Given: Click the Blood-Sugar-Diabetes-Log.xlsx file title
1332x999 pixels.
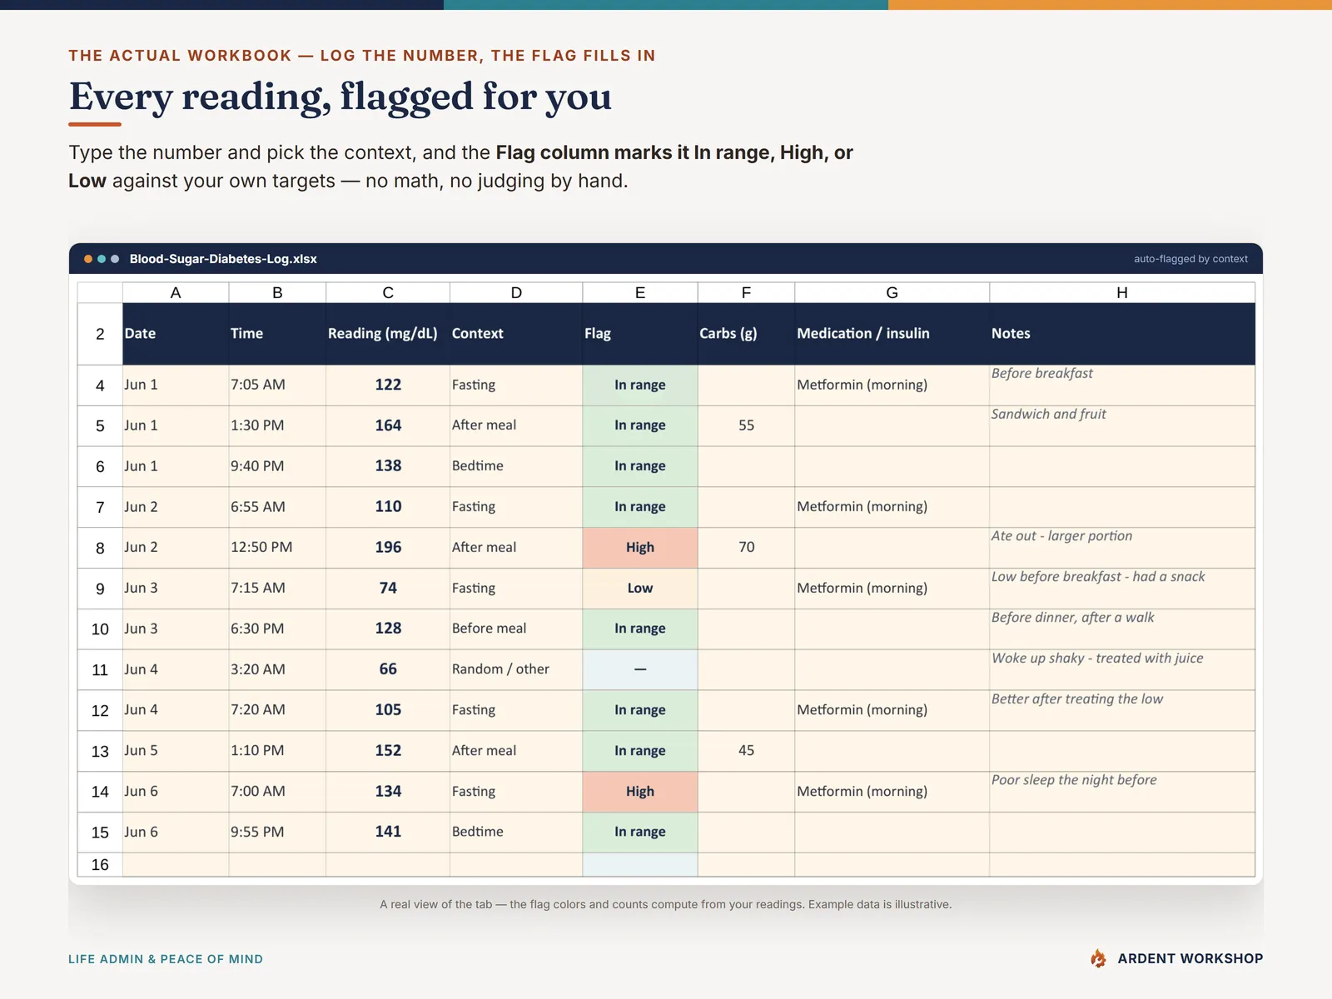Looking at the screenshot, I should [223, 259].
